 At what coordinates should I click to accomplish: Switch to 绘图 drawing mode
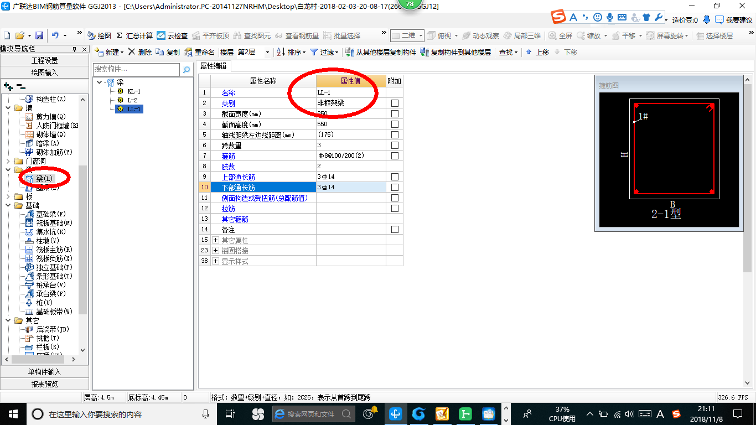point(99,35)
